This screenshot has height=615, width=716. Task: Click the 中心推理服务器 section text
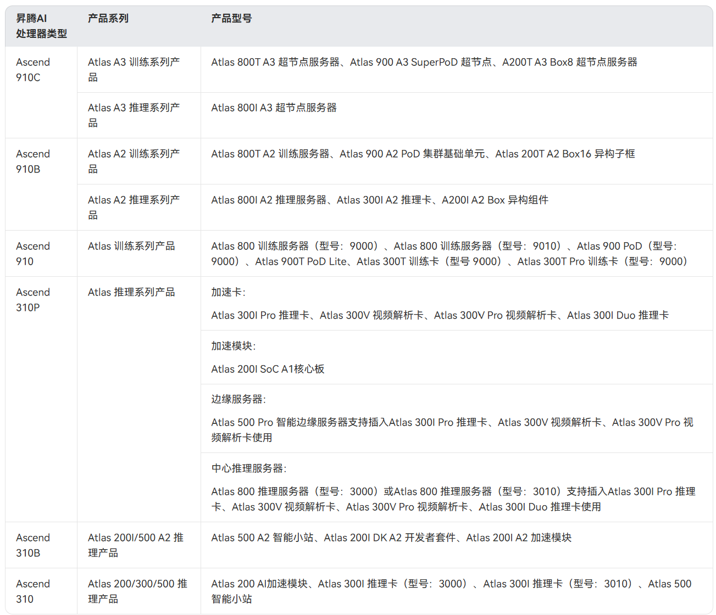pos(243,468)
